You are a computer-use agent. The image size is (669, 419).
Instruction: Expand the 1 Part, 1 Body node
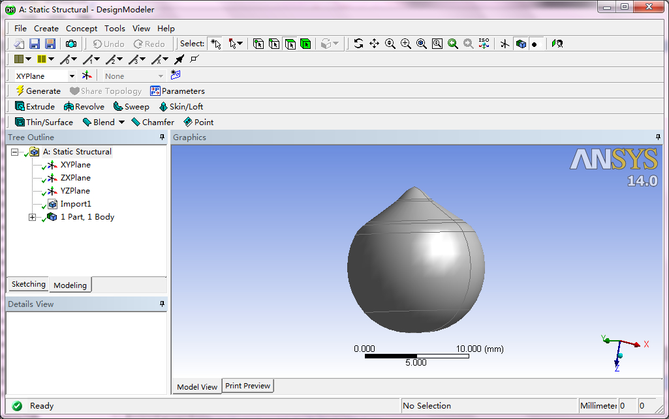pos(32,217)
